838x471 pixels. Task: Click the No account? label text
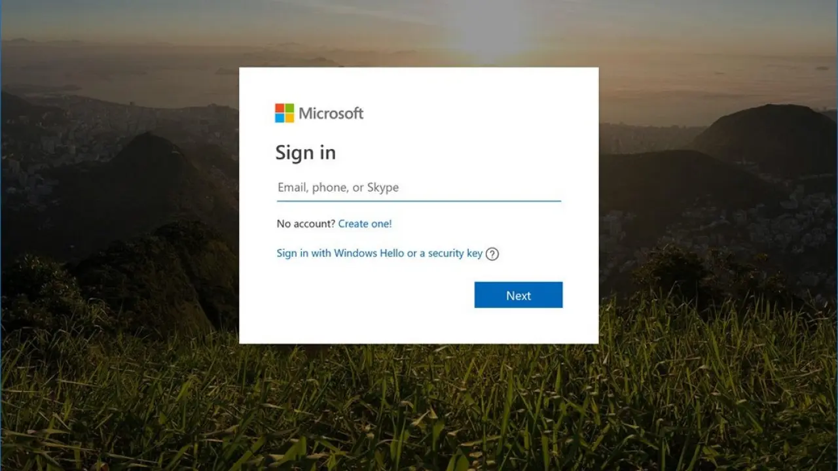306,224
